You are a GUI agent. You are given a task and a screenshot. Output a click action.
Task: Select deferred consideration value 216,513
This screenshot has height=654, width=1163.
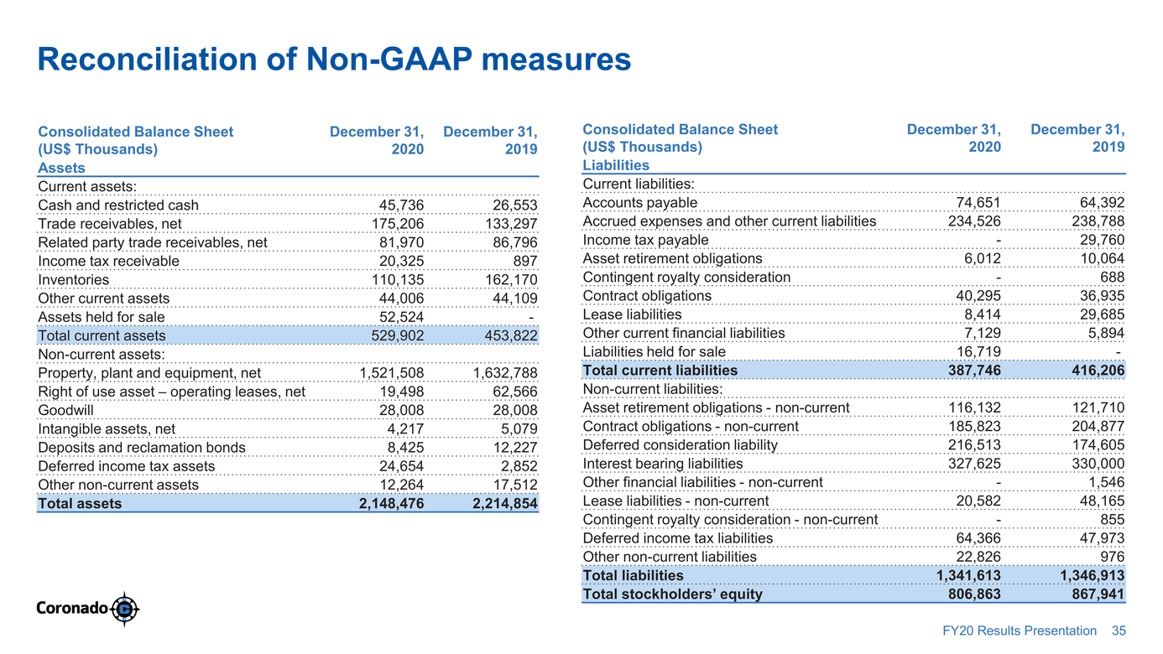pos(974,444)
